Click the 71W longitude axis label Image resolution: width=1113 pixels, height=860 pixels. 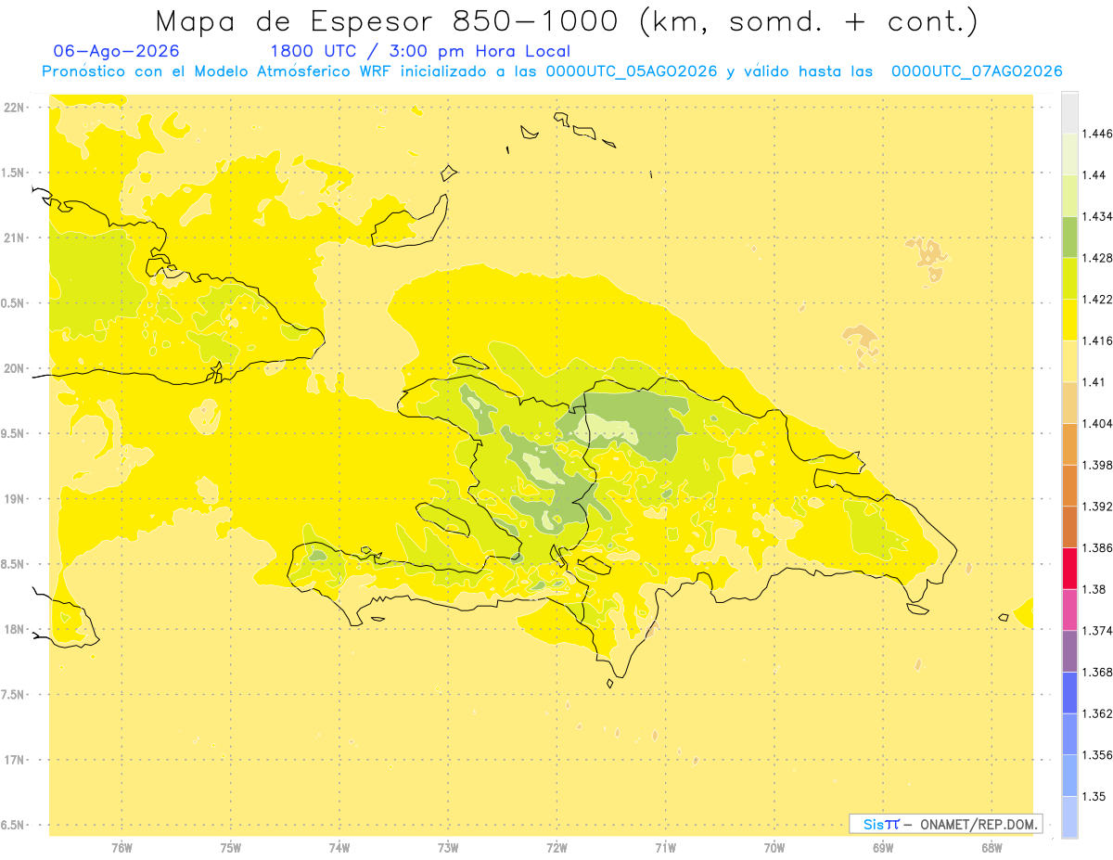point(665,849)
